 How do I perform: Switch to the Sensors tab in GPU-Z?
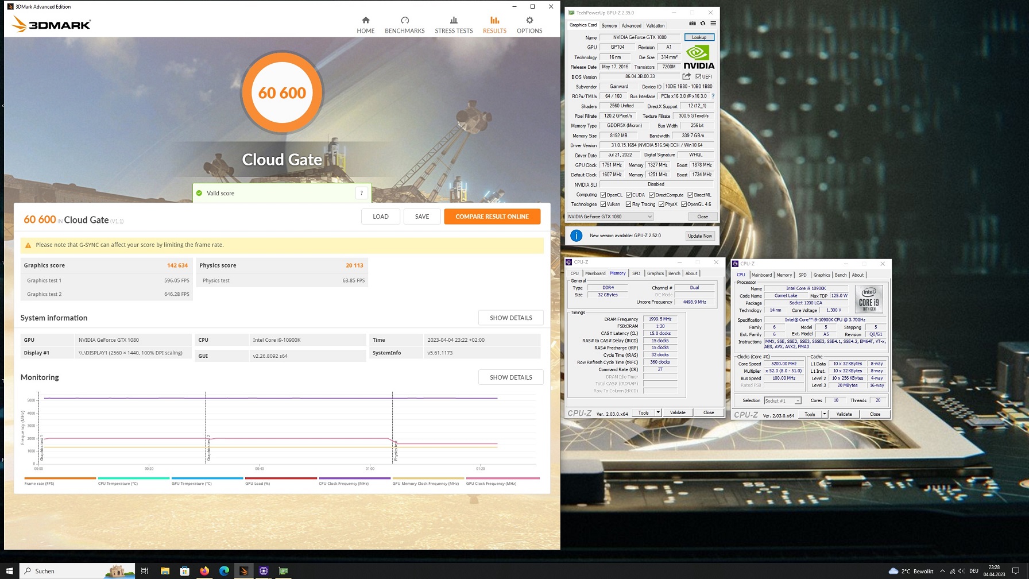click(609, 25)
